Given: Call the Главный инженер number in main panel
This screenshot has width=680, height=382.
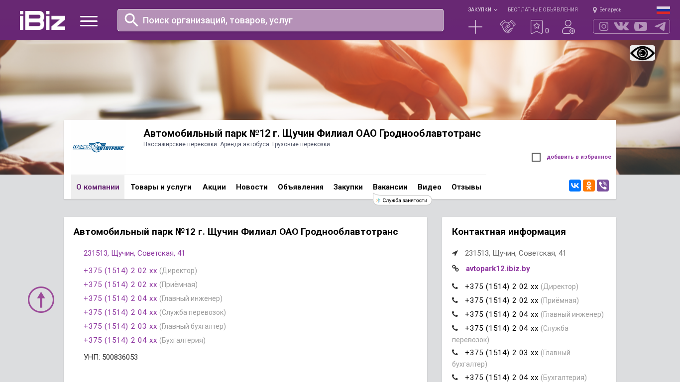Looking at the screenshot, I should 120,298.
